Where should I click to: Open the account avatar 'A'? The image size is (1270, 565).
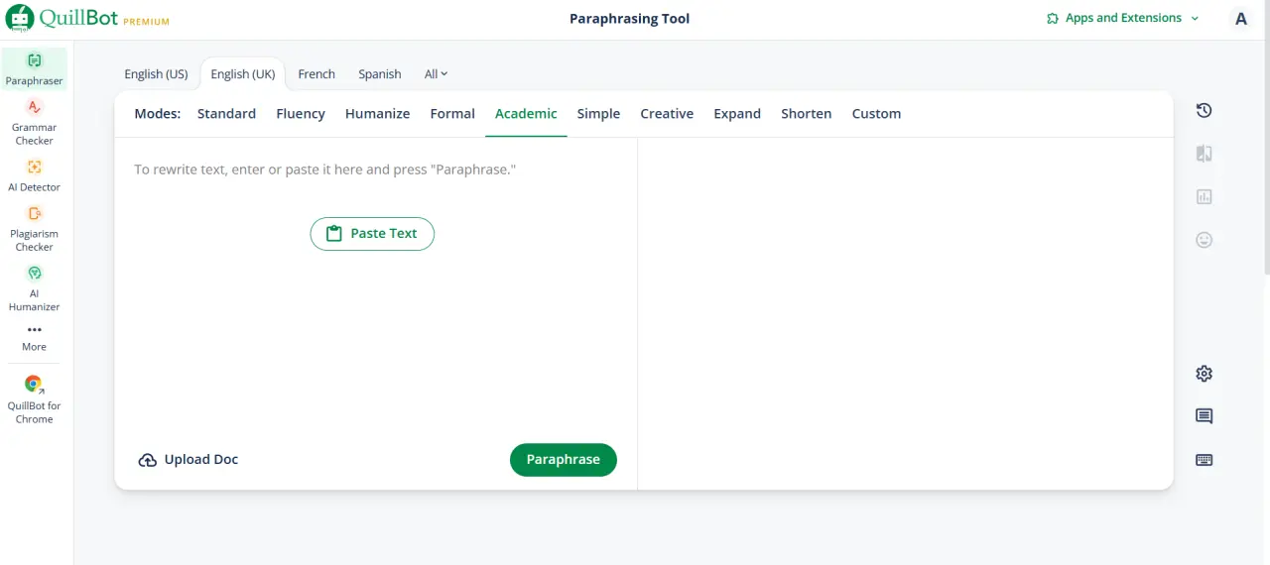coord(1240,18)
